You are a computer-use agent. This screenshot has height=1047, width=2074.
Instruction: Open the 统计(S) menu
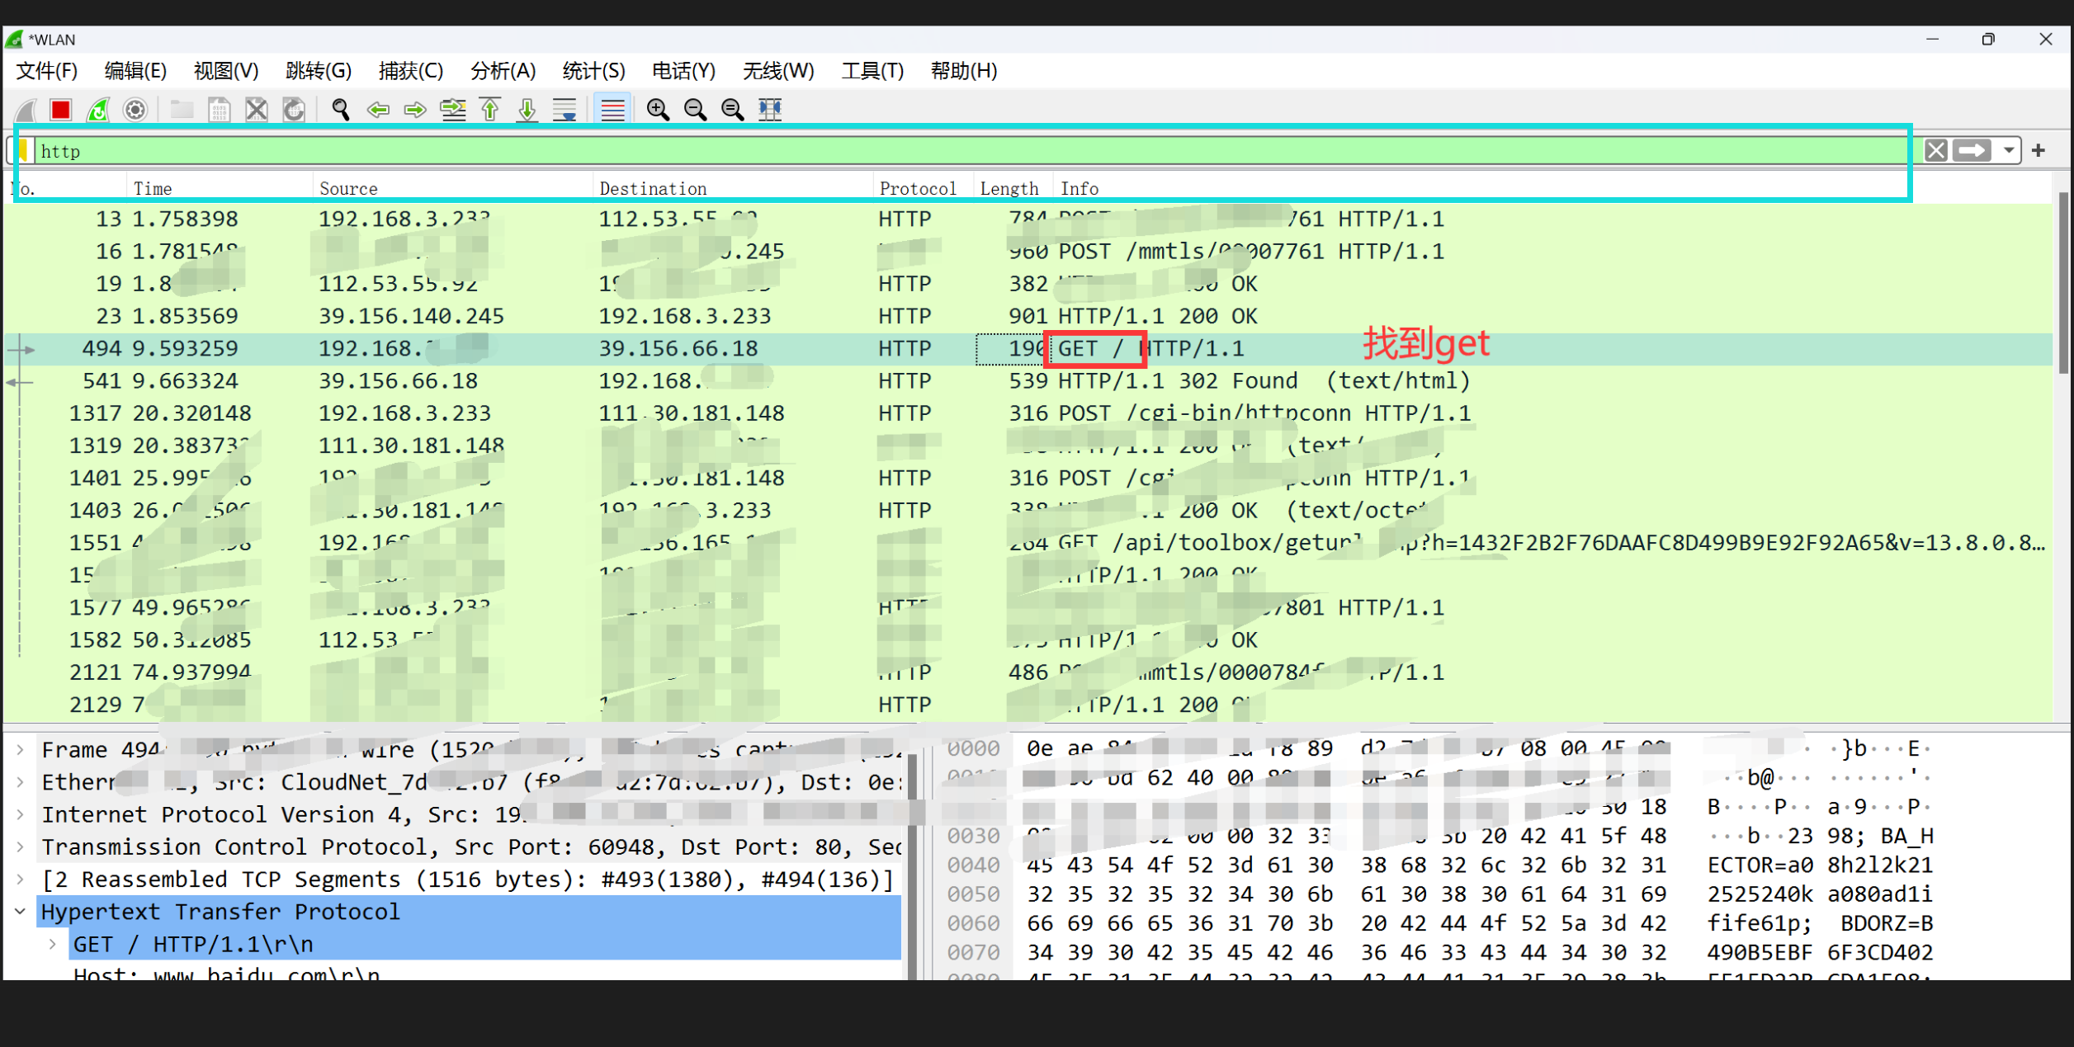pos(593,71)
